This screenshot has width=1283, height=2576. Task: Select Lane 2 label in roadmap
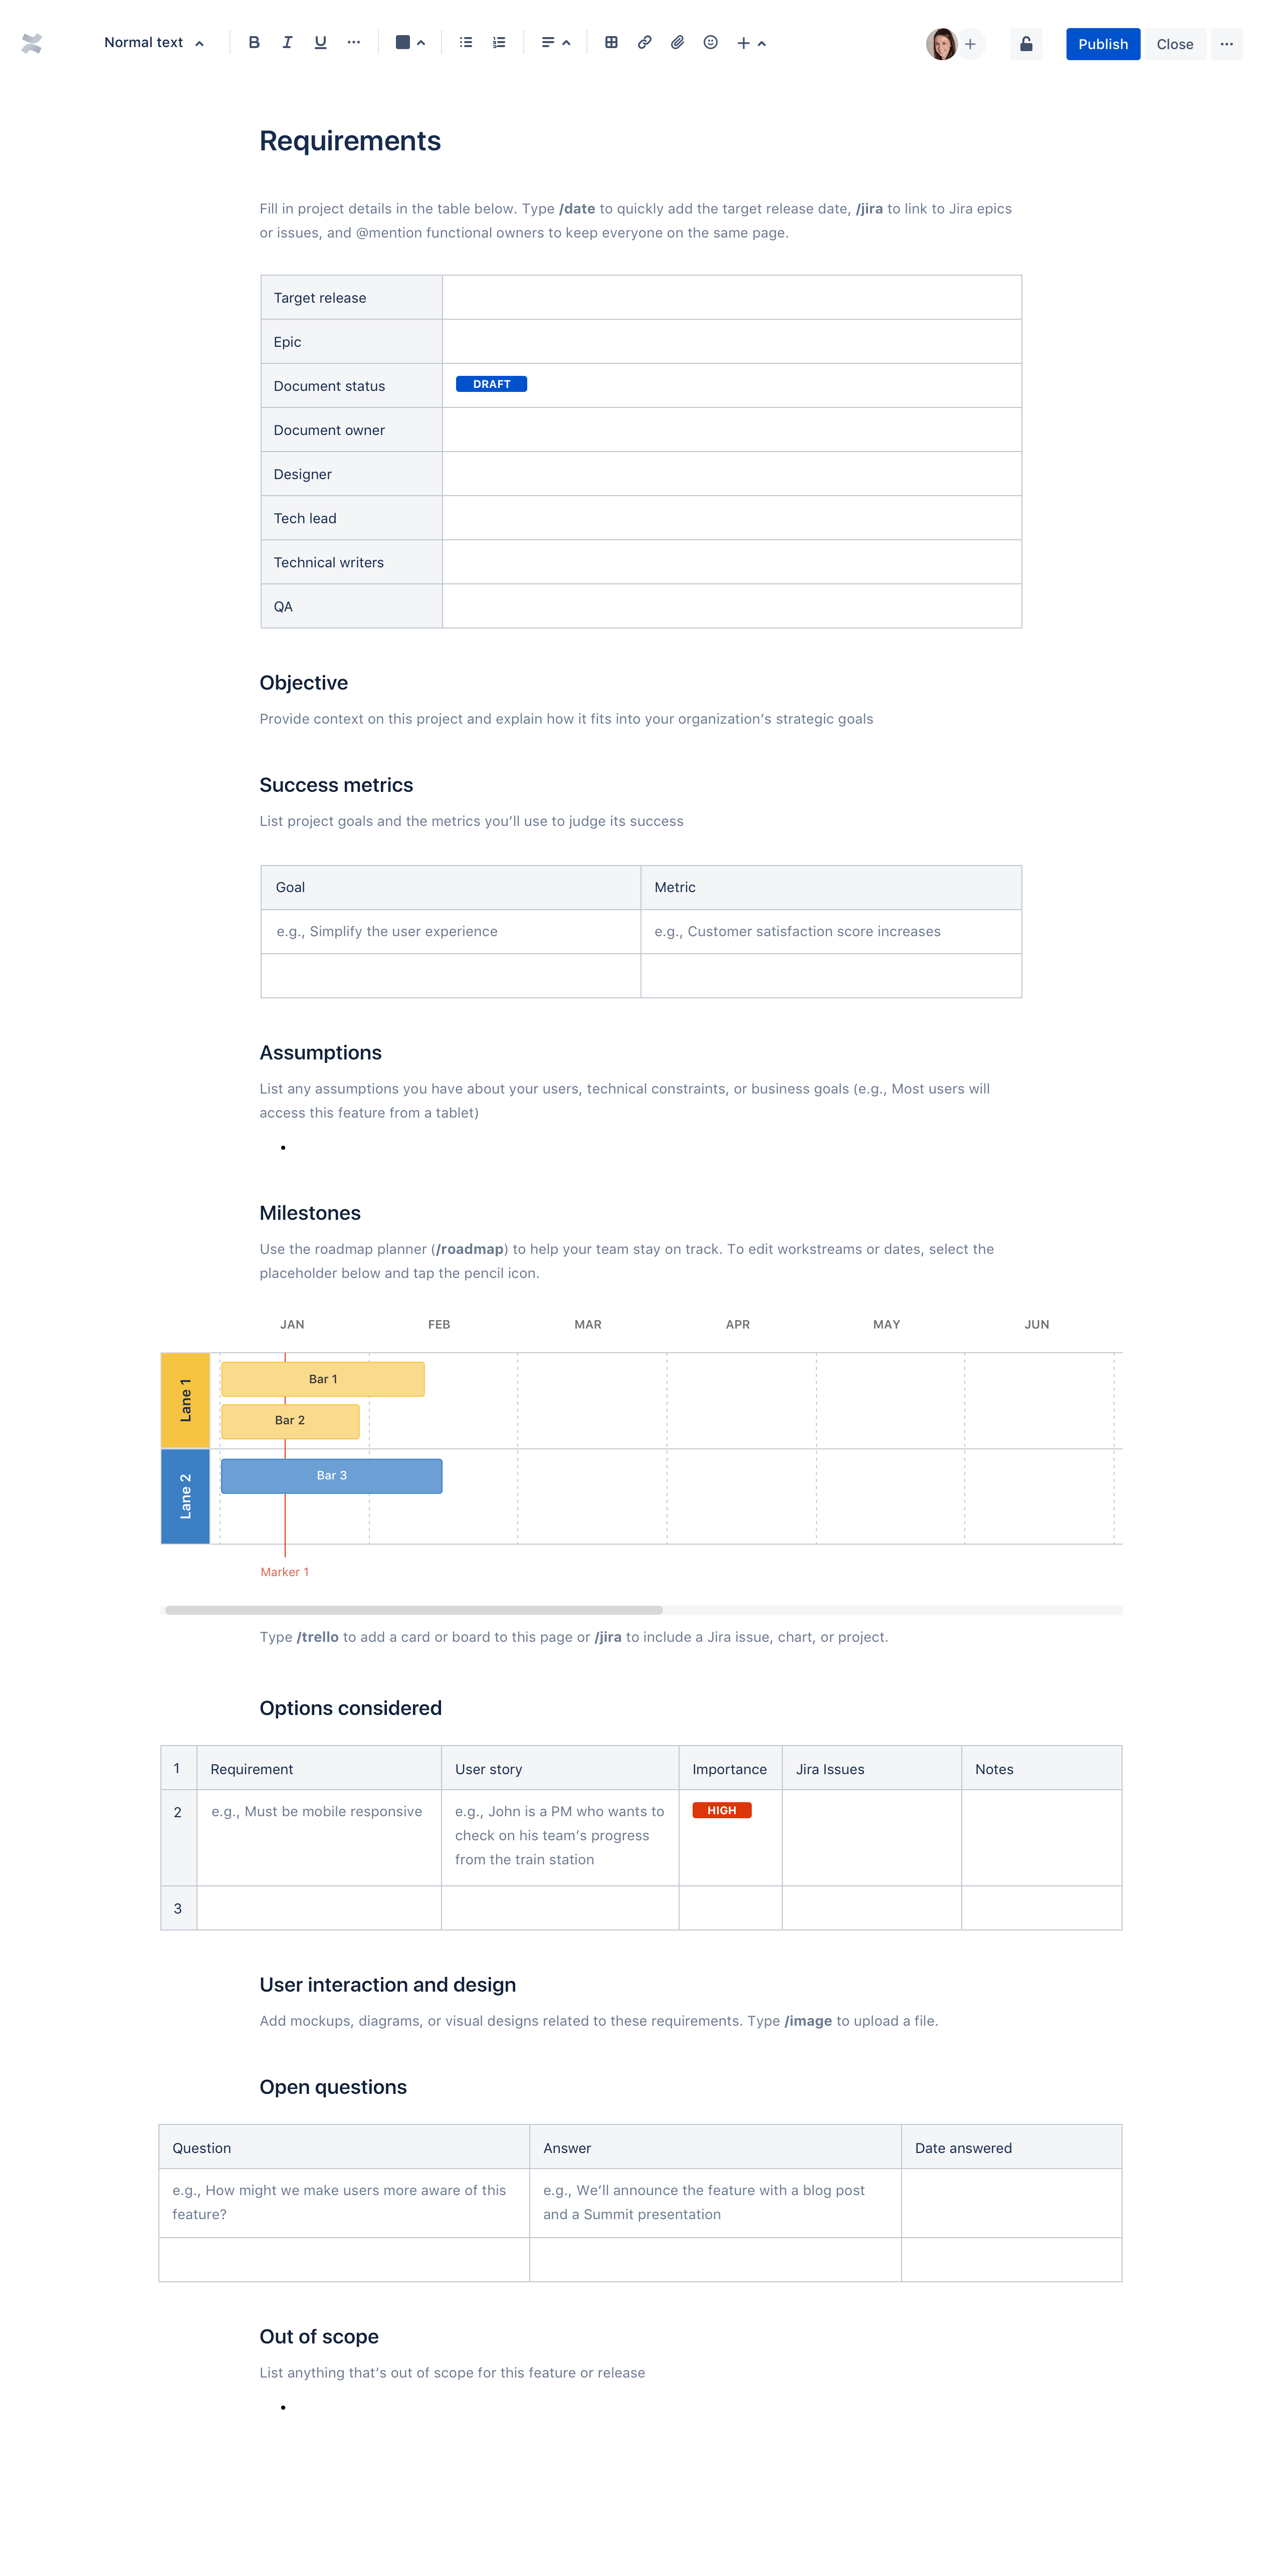click(185, 1496)
